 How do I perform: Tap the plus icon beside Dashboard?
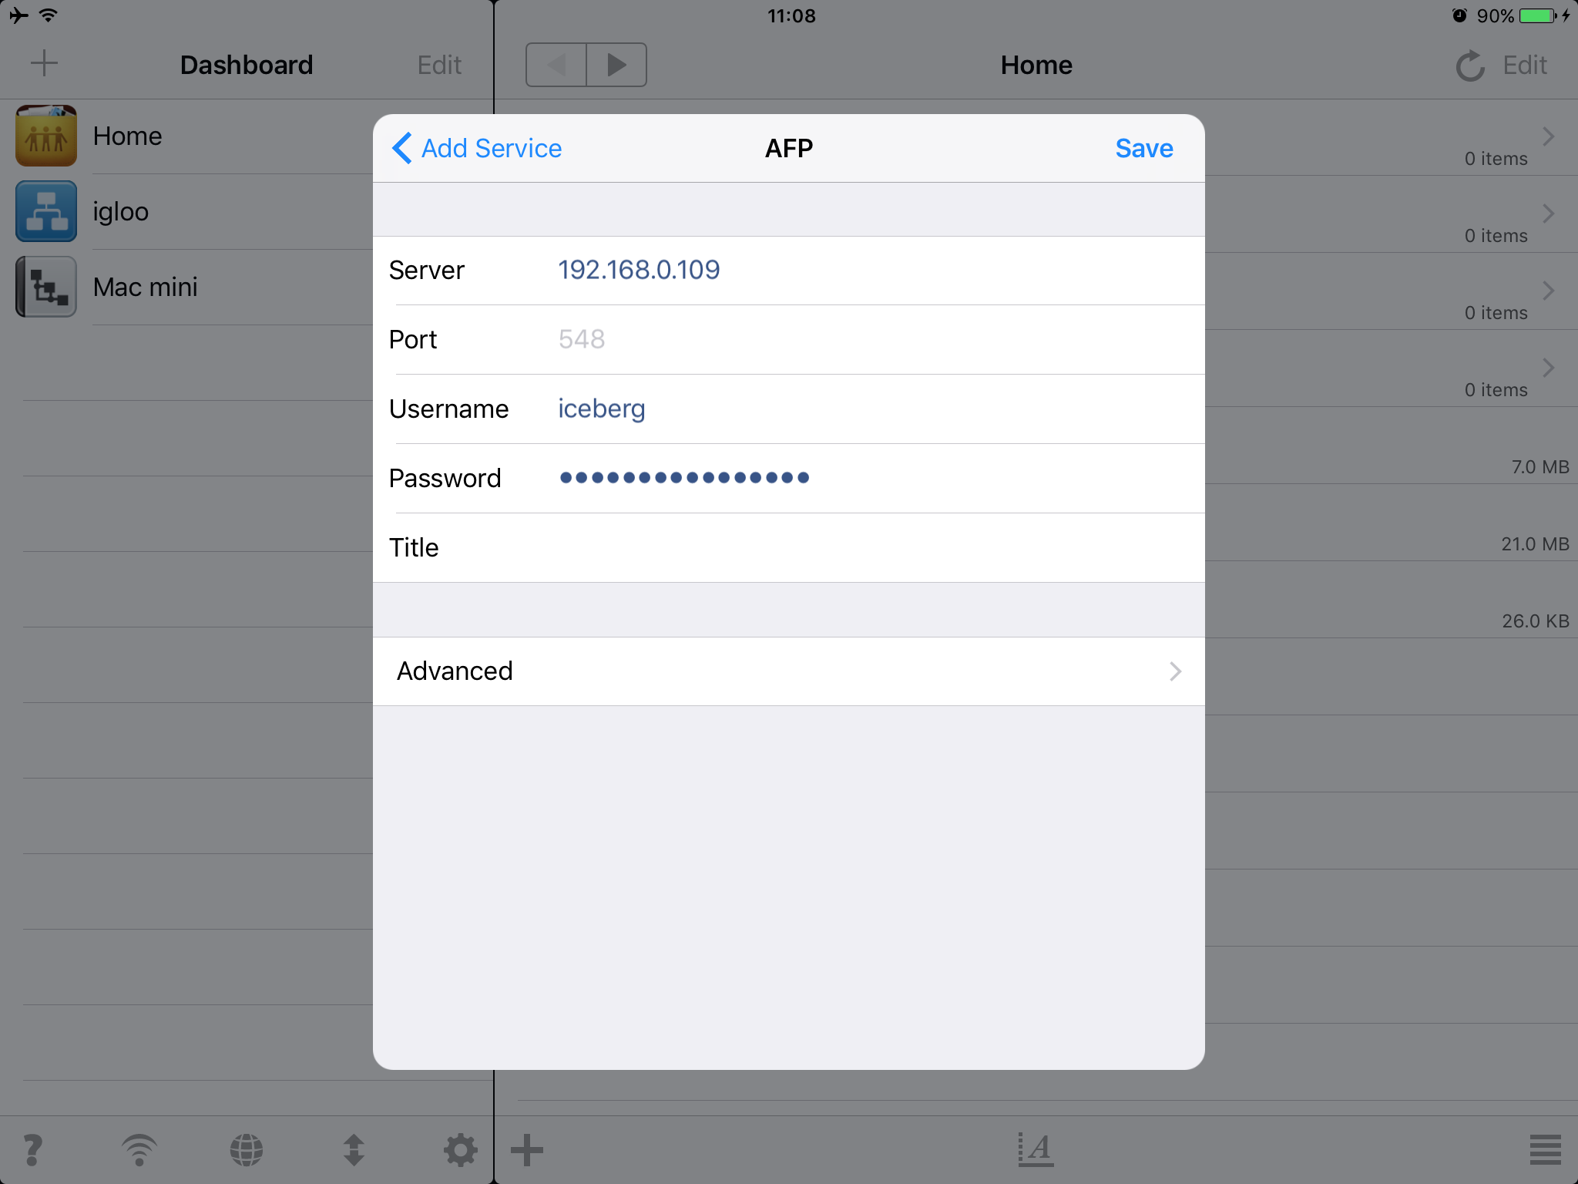coord(44,64)
